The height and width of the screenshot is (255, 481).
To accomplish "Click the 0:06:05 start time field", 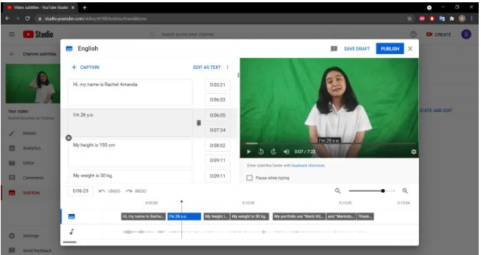I will (217, 115).
